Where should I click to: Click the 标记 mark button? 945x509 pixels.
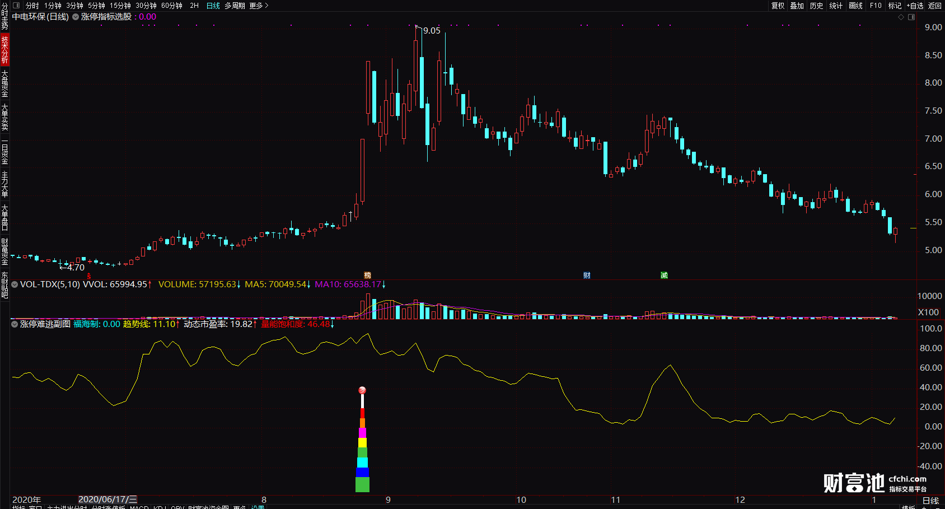[895, 6]
